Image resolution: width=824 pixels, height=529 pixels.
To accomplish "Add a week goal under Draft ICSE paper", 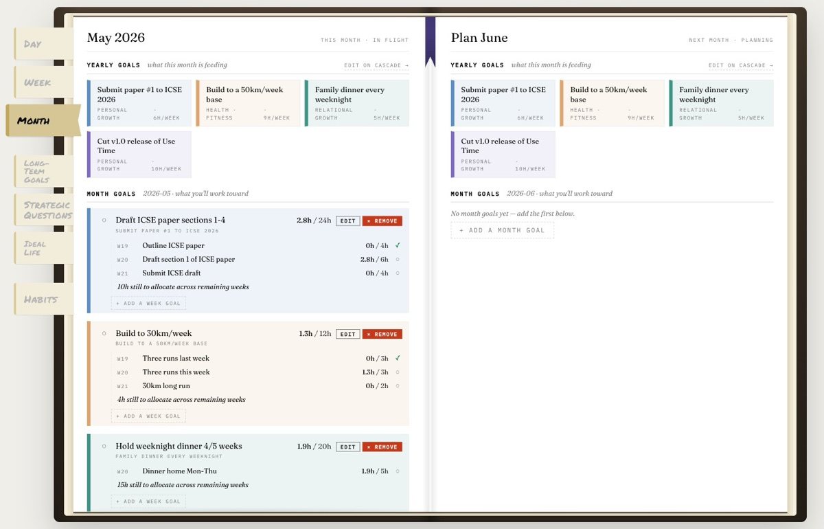I will [148, 303].
